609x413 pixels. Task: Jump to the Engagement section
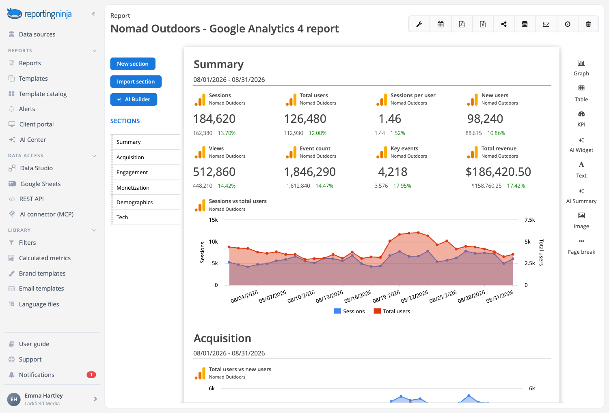coord(146,172)
